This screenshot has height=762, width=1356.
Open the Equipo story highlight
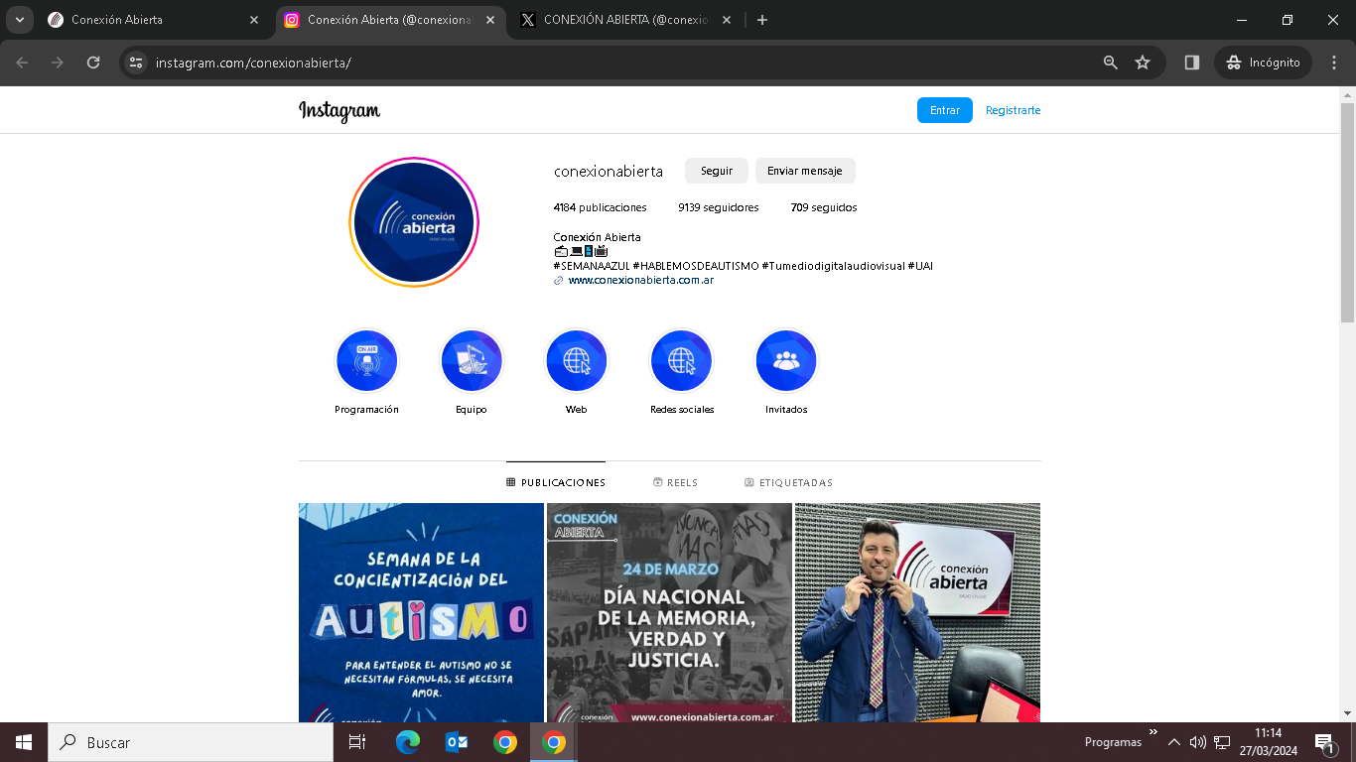472,361
